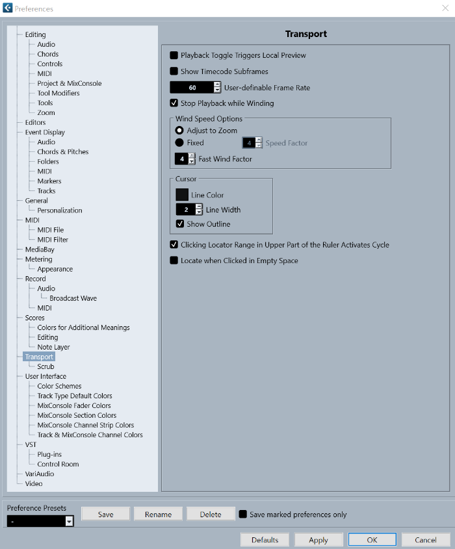Click the Save preset button

[105, 514]
